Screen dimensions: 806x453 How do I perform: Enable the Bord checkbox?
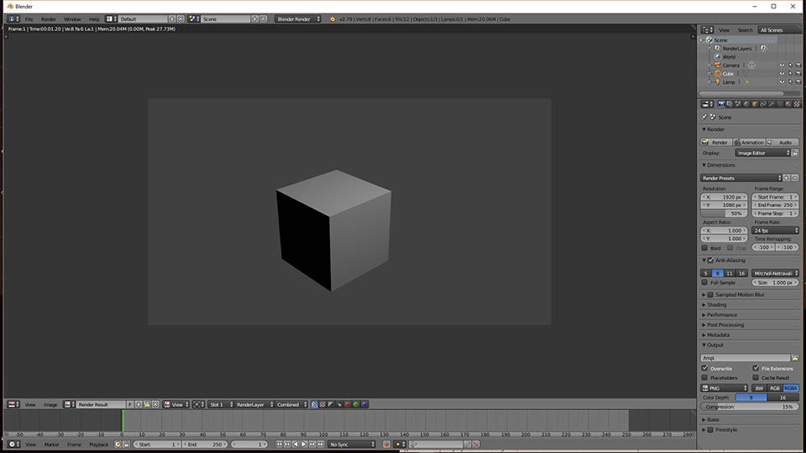[704, 247]
